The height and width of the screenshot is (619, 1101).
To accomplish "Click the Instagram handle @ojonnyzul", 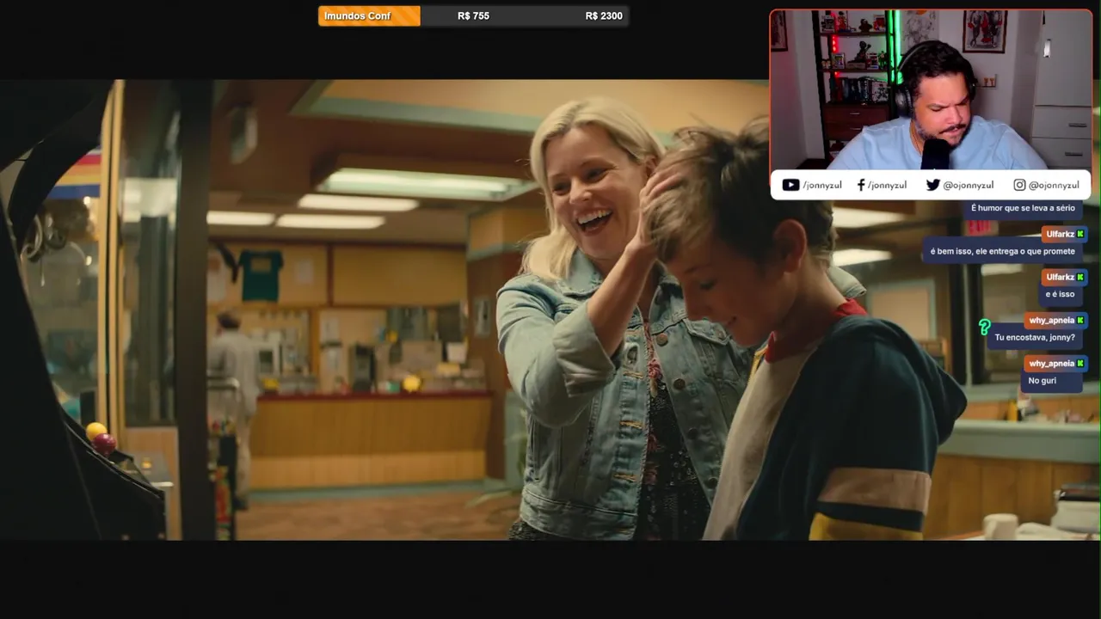I will click(1054, 185).
